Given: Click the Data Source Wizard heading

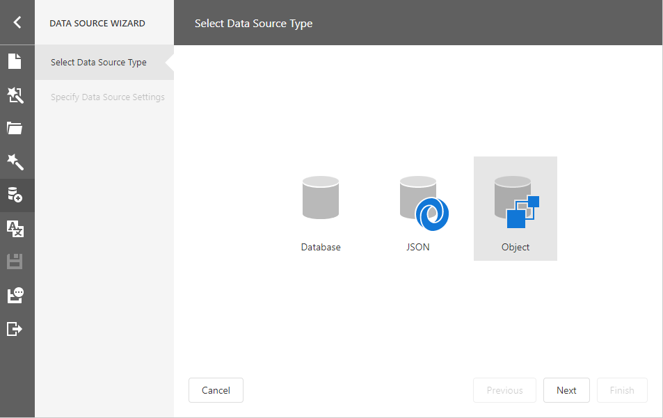Looking at the screenshot, I should pos(97,23).
